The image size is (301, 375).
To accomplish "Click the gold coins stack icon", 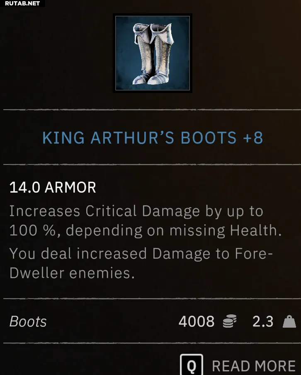I will [x=230, y=321].
